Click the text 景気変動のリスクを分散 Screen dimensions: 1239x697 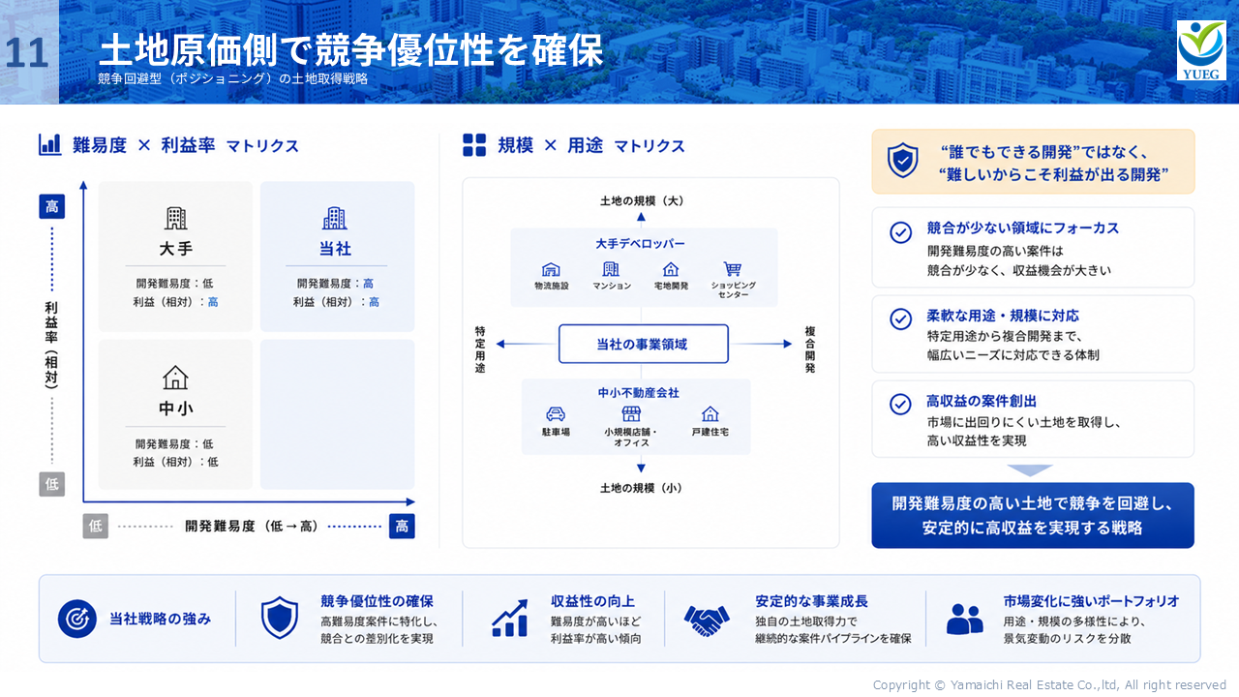coord(1067,638)
